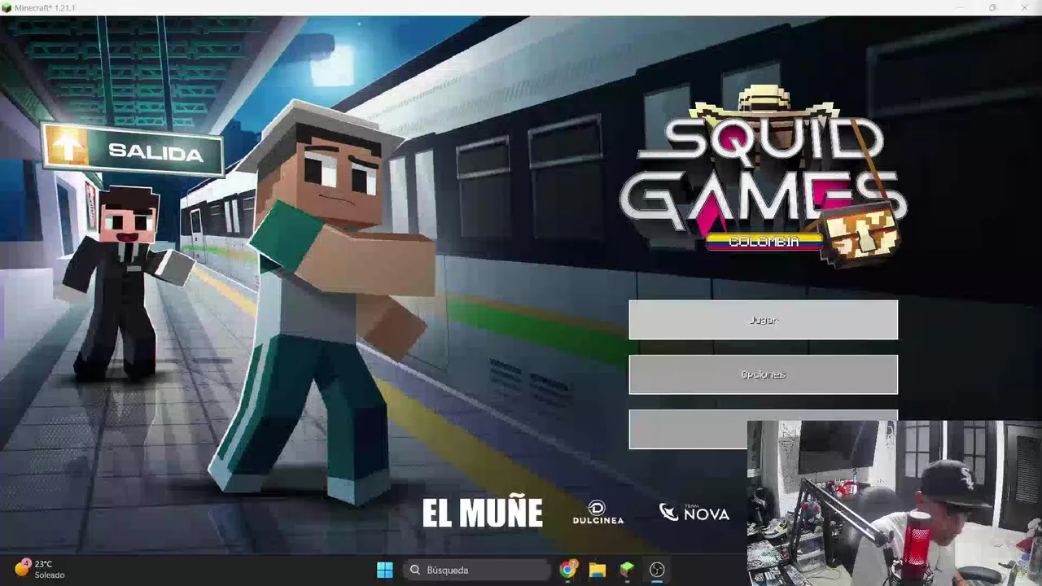Open the 23°C Soleado weather widget

click(39, 569)
